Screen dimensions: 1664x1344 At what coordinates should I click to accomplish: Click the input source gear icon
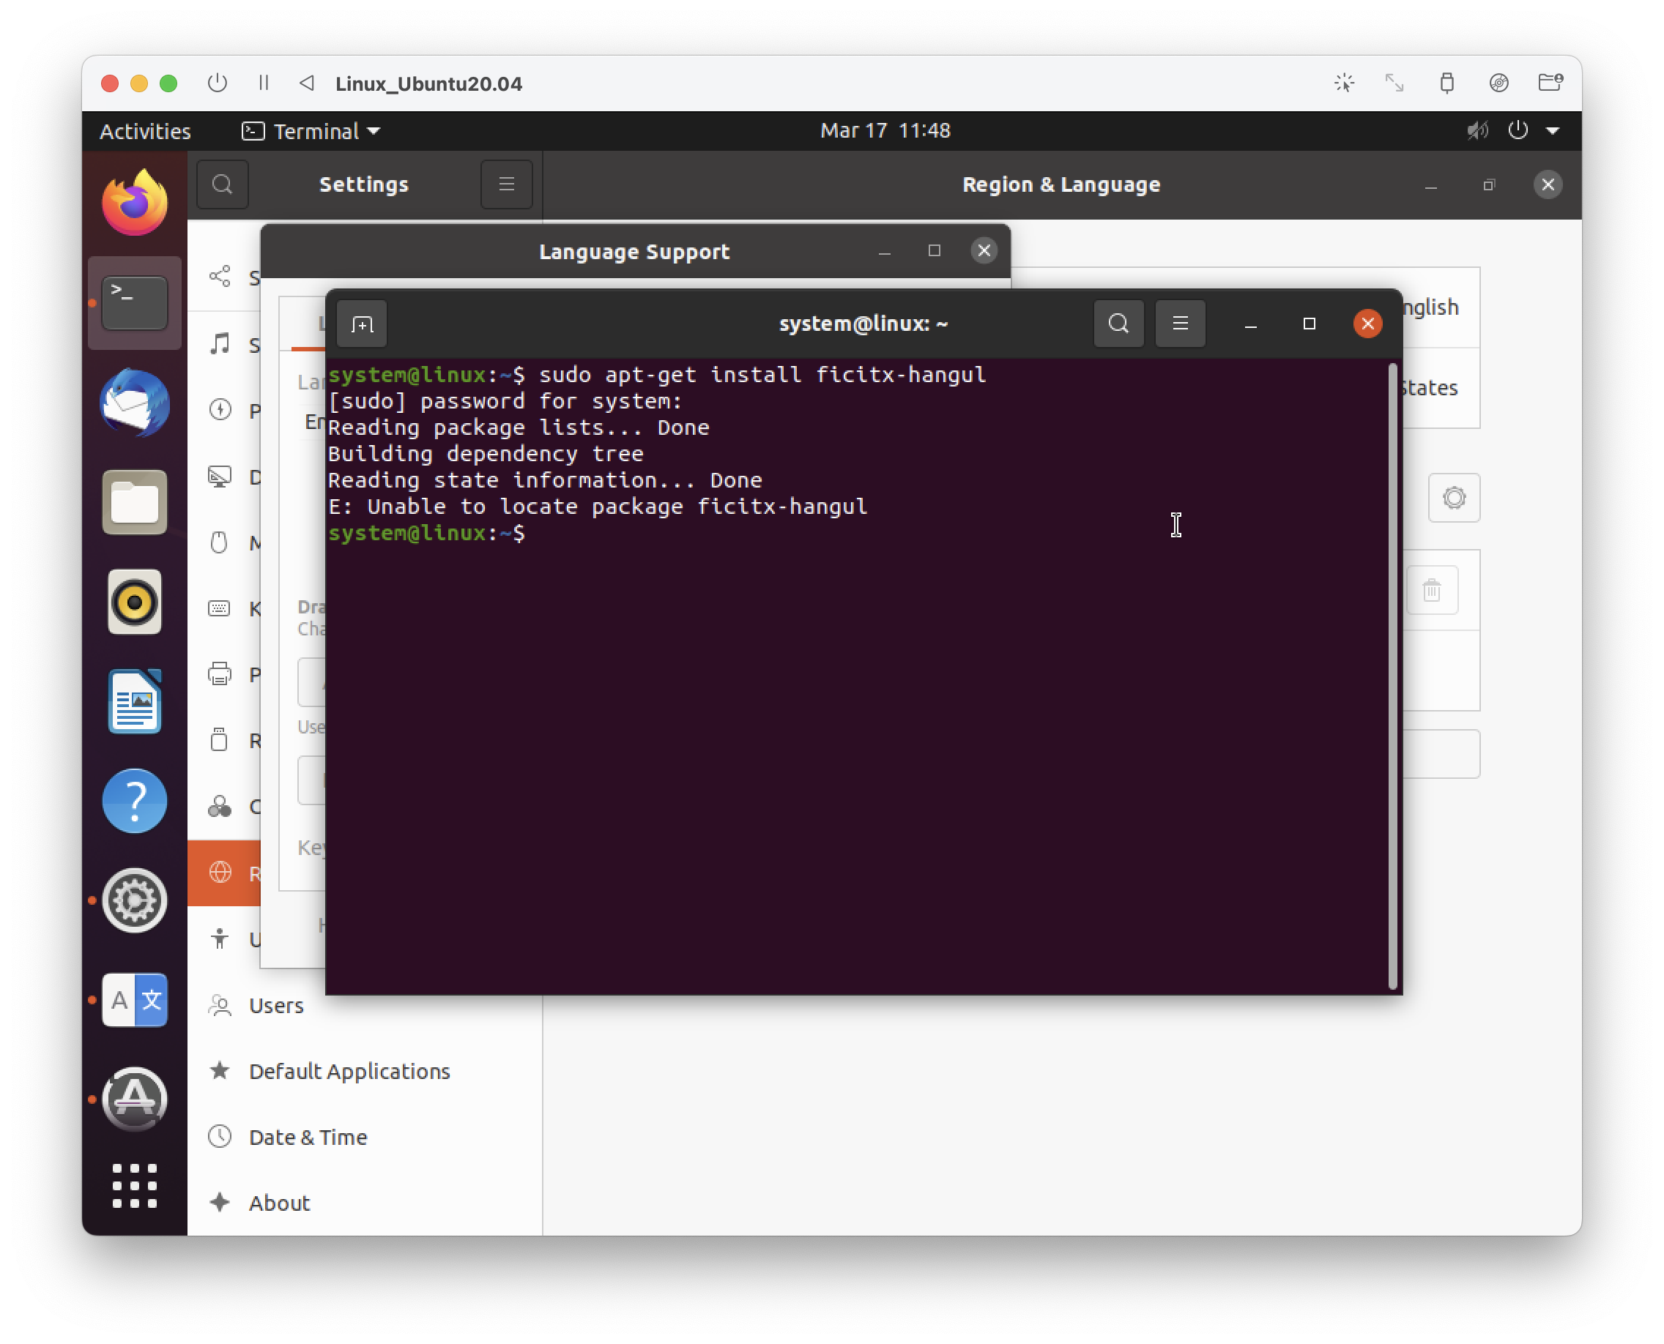[x=1453, y=498]
